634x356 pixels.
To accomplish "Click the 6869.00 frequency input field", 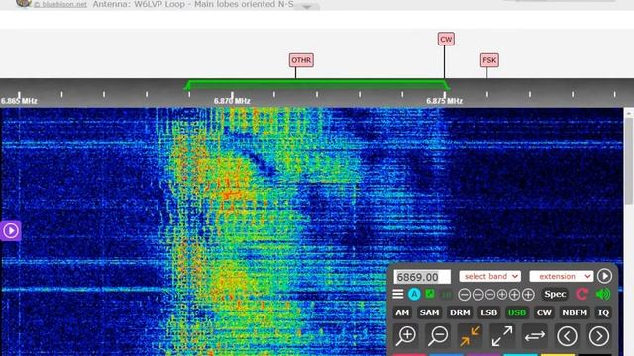I will [422, 277].
